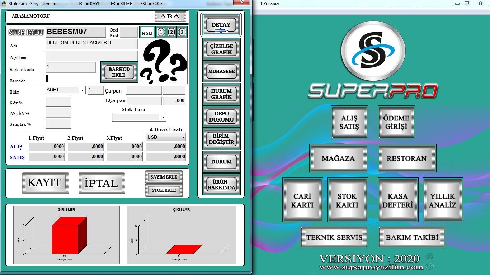Click the SATIŞ 2.Fiyat field
Screen dimensions: 490x275
(86, 156)
